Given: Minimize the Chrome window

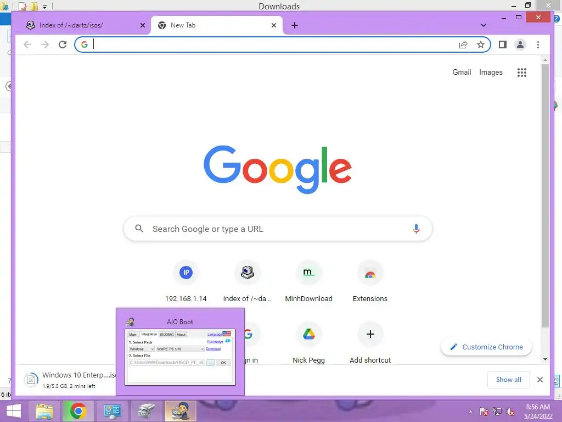Looking at the screenshot, I should (x=504, y=18).
